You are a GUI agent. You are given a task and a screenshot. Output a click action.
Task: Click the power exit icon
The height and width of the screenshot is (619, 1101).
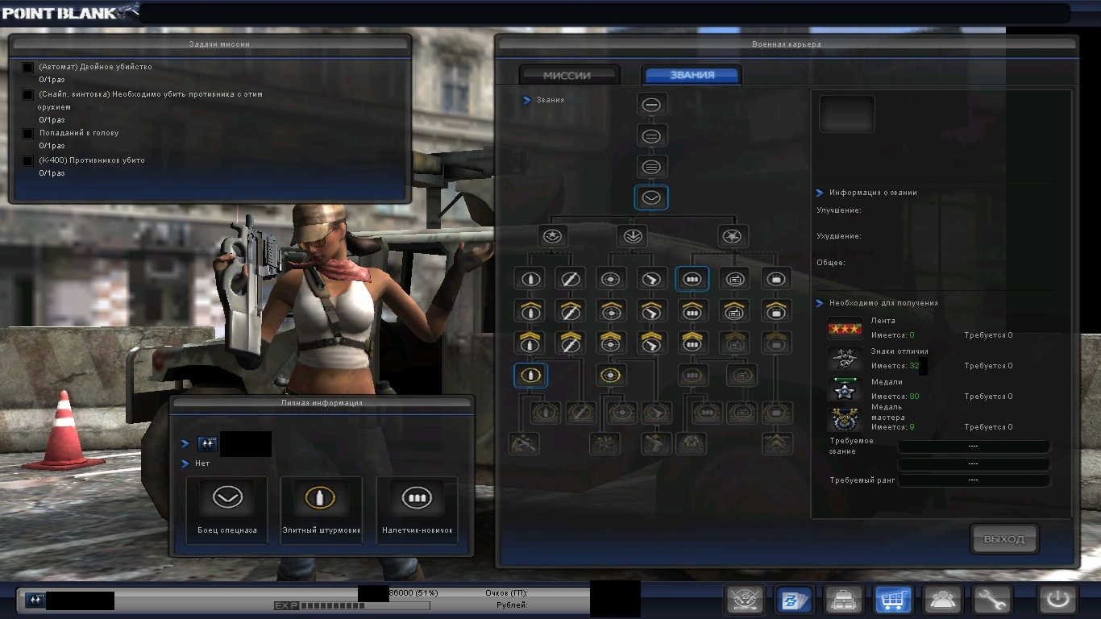[1057, 600]
